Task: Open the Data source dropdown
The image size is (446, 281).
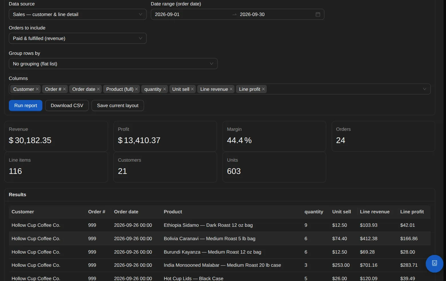Action: tap(78, 14)
